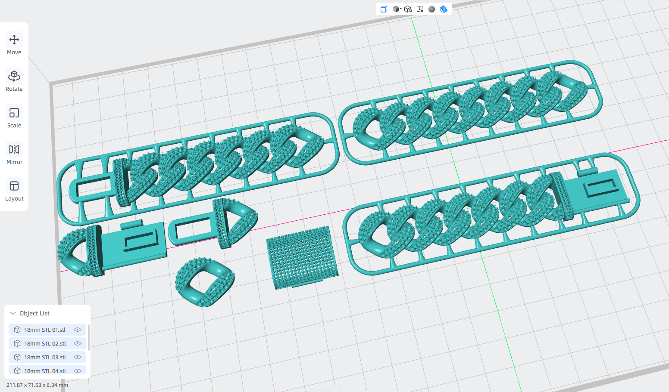Hide 18mm STL 03.stl with eye icon
This screenshot has width=669, height=392.
[78, 357]
